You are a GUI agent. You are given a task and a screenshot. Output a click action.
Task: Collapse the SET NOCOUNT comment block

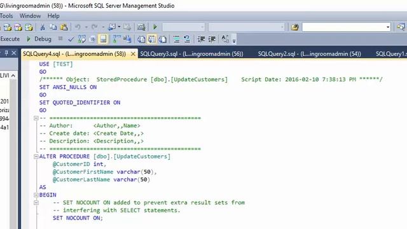click(36, 203)
